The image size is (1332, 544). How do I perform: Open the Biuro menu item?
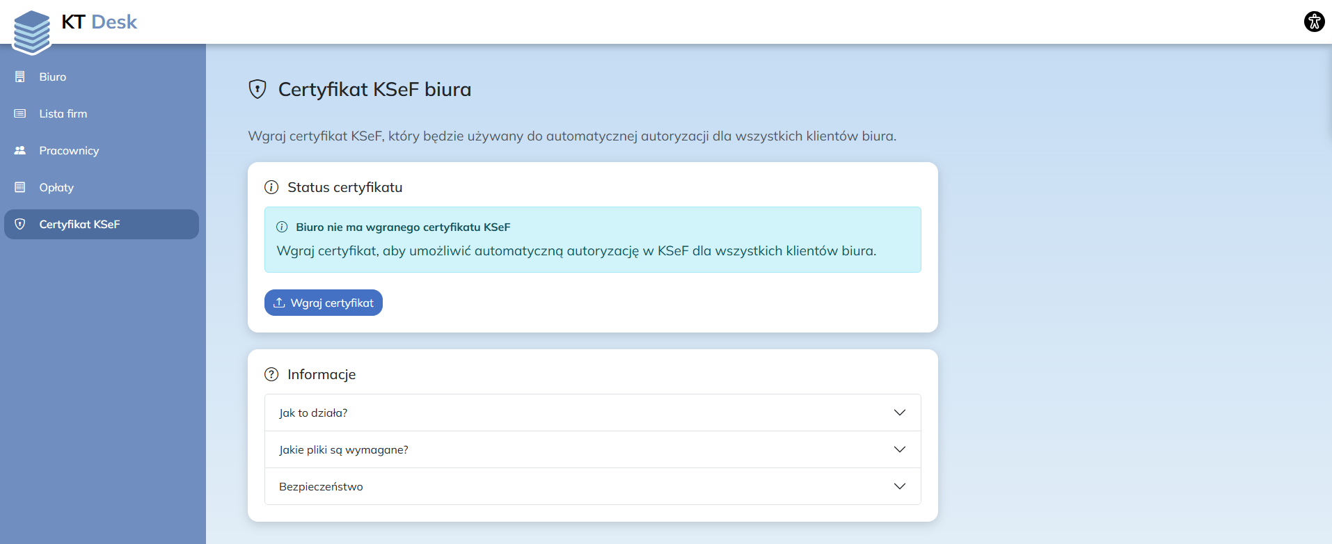[x=53, y=77]
